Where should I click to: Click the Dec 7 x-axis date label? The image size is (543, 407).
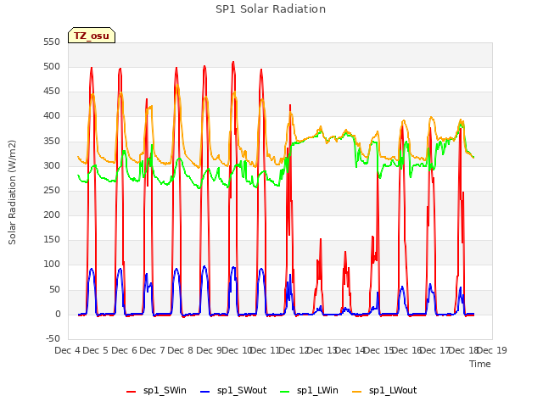152,350
